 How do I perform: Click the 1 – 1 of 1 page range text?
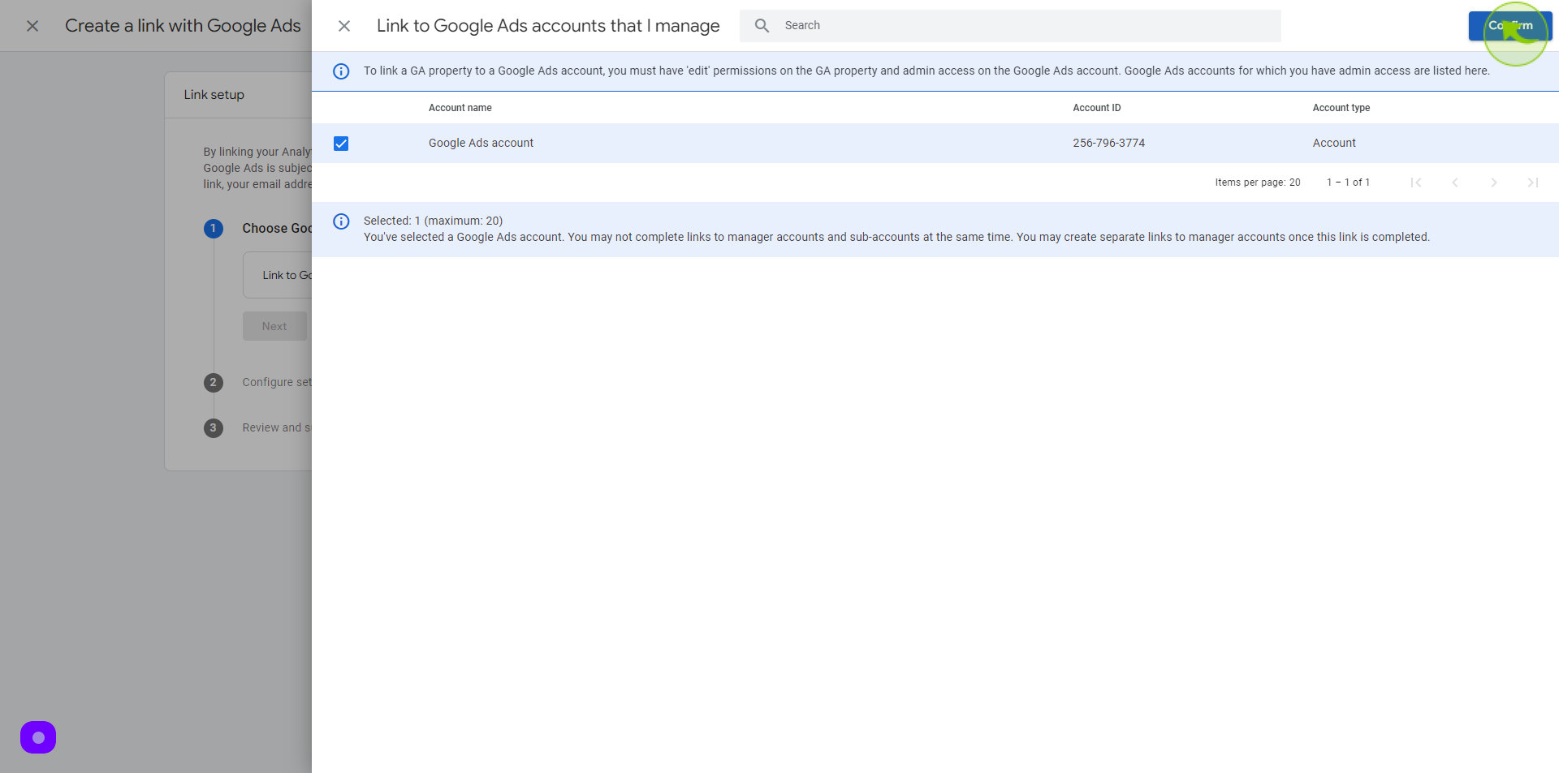click(x=1348, y=183)
